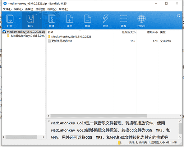Click status bar file count text

[153, 142]
